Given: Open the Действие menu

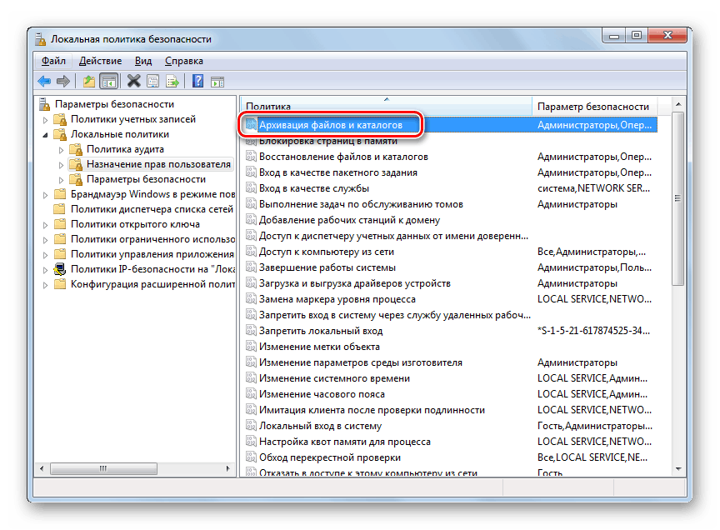Looking at the screenshot, I should point(100,61).
